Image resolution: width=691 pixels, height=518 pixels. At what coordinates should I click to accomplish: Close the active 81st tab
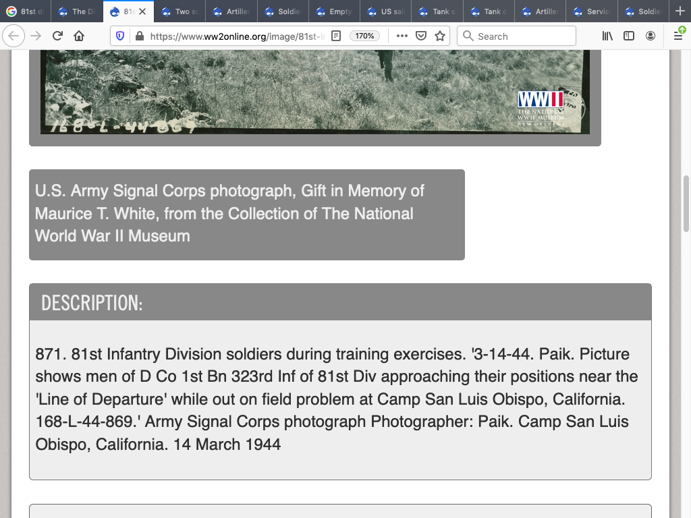pos(142,11)
